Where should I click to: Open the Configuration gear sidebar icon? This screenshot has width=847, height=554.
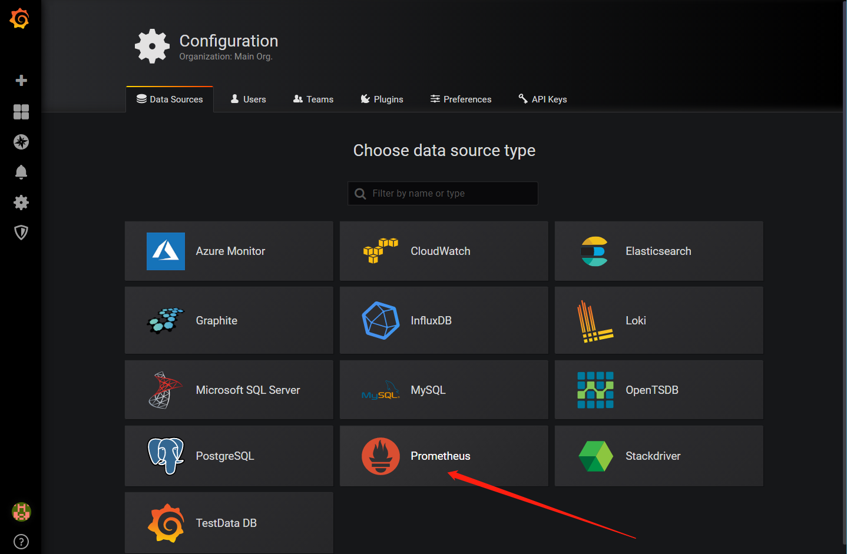click(21, 203)
